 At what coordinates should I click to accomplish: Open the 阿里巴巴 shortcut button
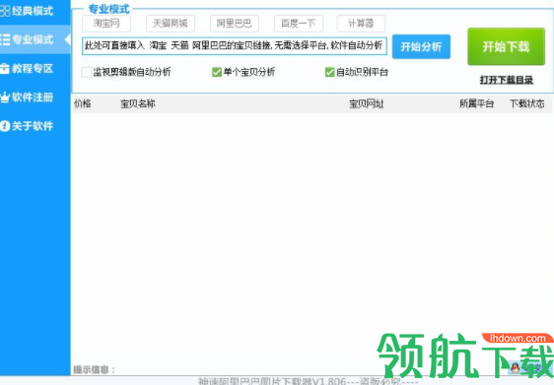click(x=235, y=24)
